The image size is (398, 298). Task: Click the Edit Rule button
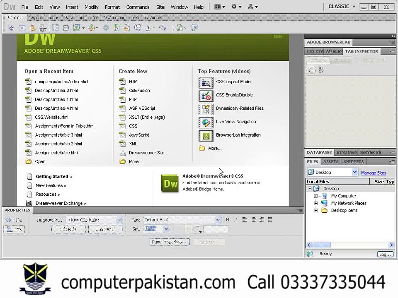[68, 229]
